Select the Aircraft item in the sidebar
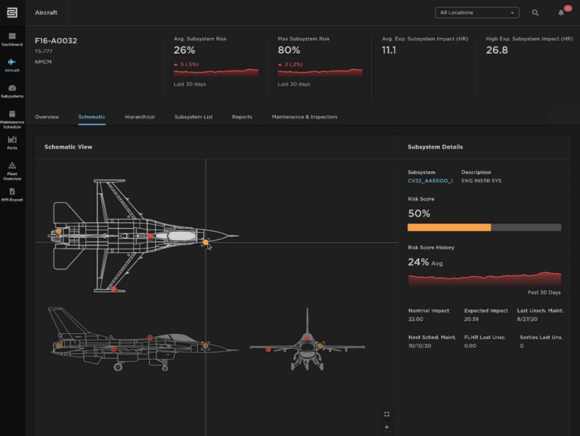This screenshot has width=580, height=436. (12, 65)
